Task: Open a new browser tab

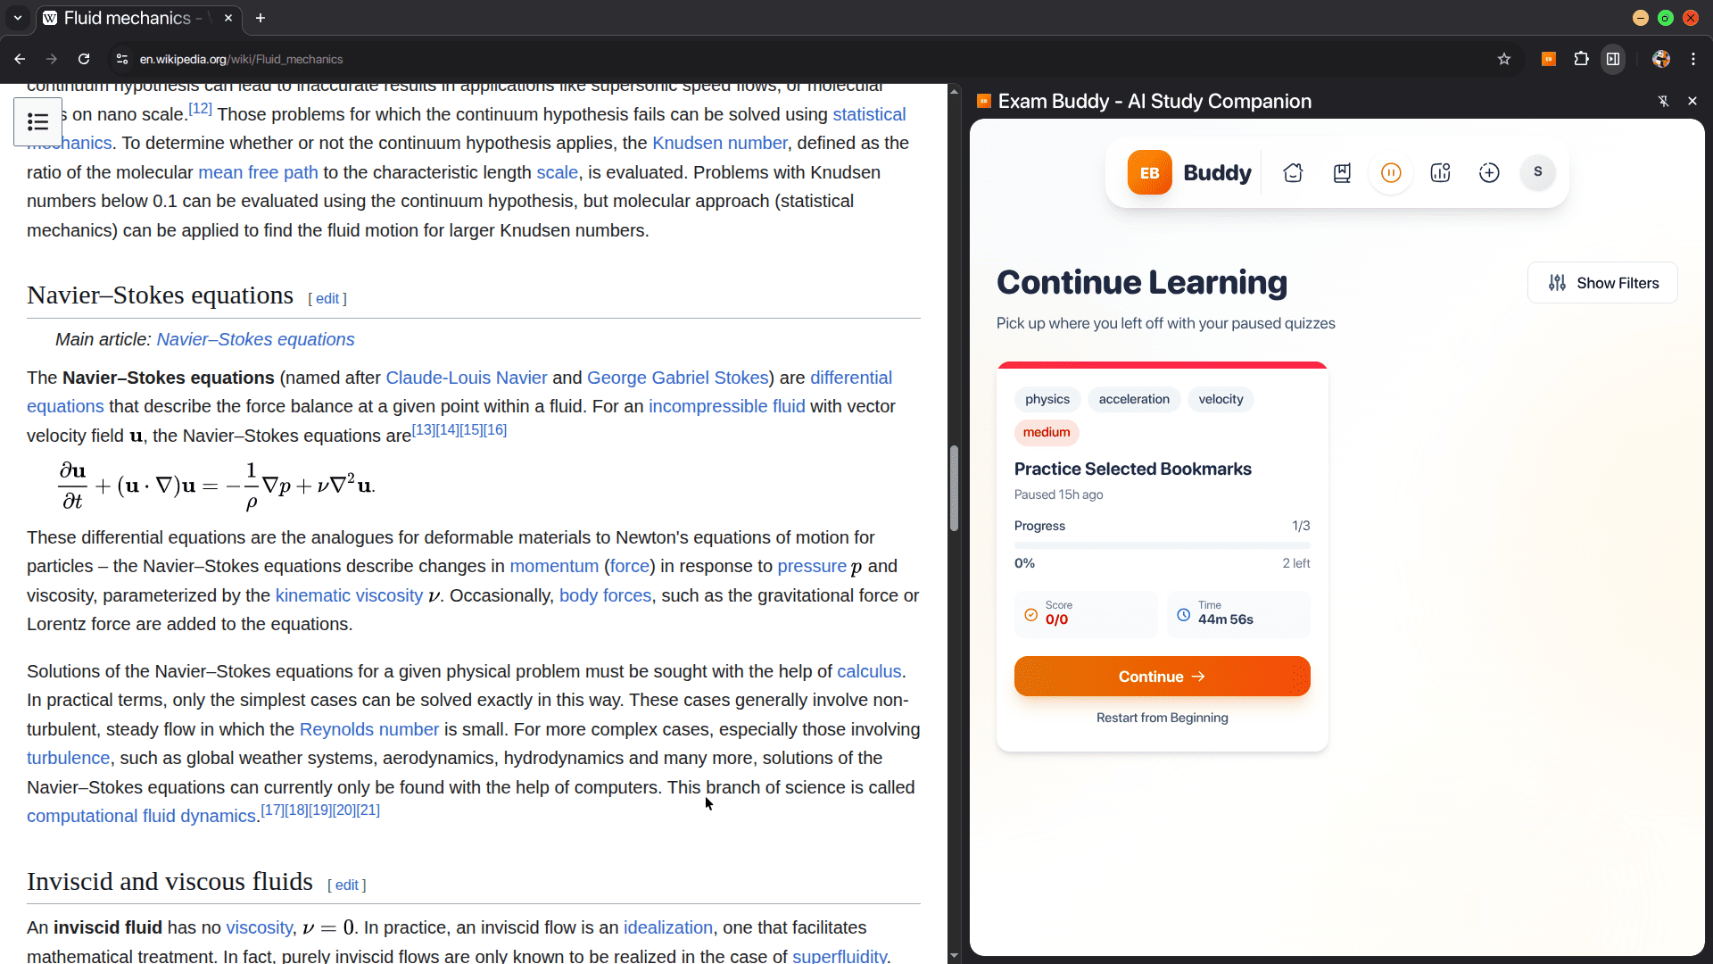Action: click(261, 18)
